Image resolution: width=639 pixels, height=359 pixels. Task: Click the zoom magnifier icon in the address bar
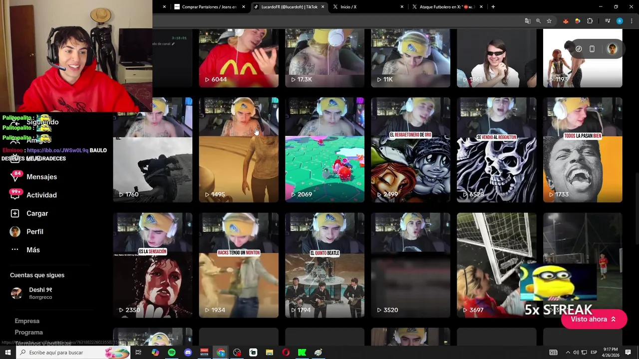click(x=538, y=21)
